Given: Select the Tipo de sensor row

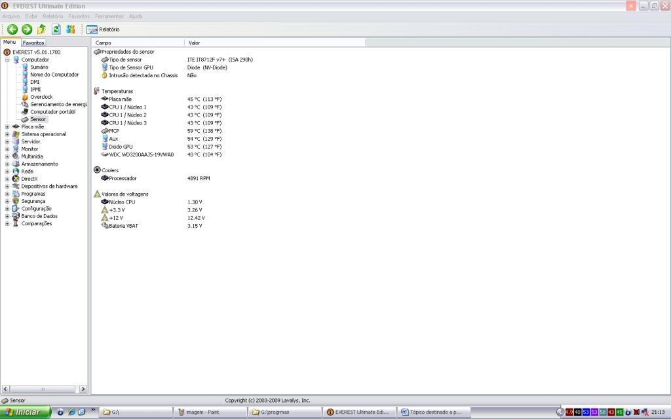Looking at the screenshot, I should click(177, 60).
